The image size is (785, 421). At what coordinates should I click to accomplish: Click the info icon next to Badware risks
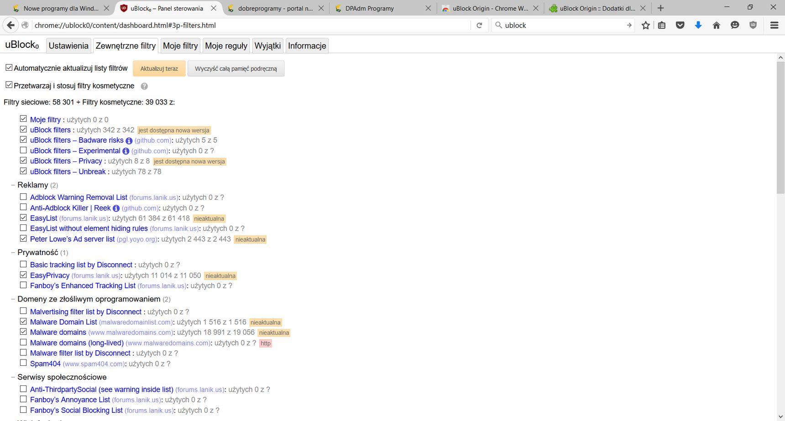point(129,140)
